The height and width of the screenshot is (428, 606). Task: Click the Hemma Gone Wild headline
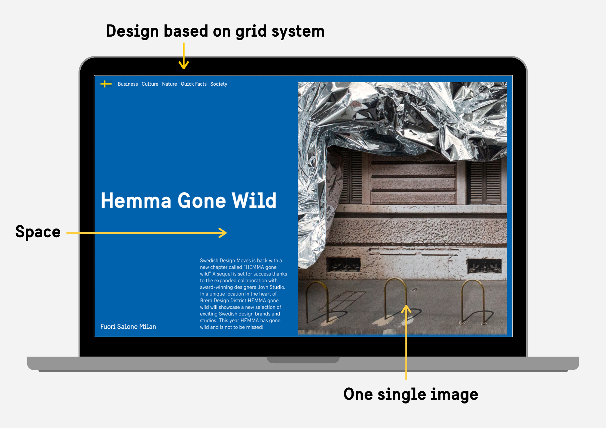click(x=188, y=200)
